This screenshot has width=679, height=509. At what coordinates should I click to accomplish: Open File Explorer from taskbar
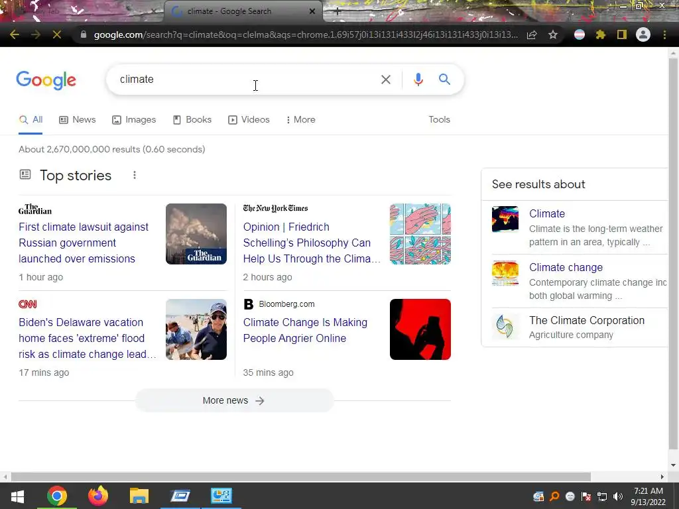[x=139, y=496]
